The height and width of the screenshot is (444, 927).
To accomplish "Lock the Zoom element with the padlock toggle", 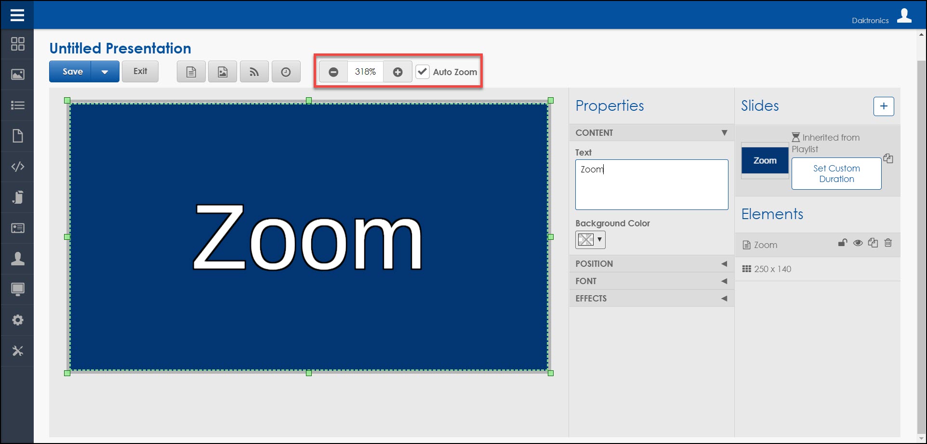I will point(842,244).
